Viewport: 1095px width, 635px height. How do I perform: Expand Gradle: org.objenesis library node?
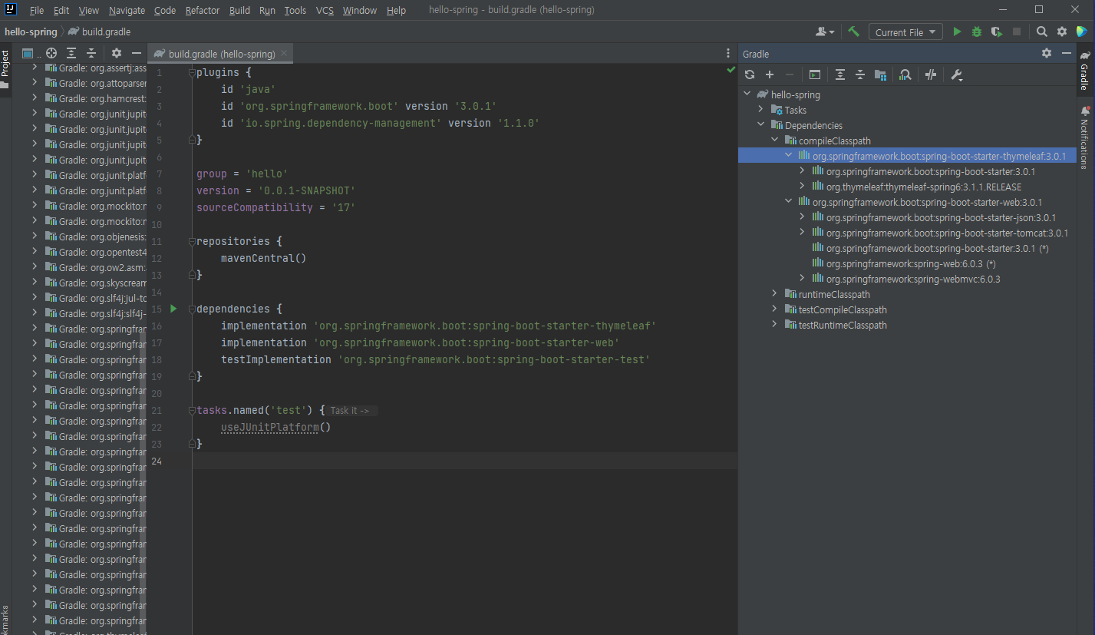(x=34, y=236)
